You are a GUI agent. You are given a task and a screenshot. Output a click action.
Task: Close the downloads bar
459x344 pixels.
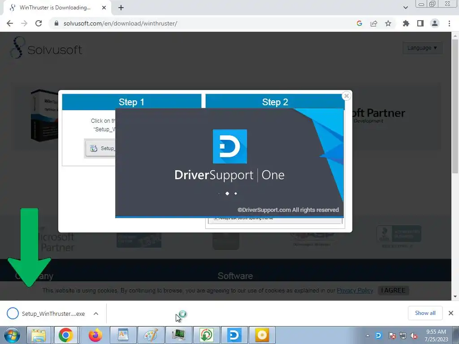pyautogui.click(x=451, y=313)
